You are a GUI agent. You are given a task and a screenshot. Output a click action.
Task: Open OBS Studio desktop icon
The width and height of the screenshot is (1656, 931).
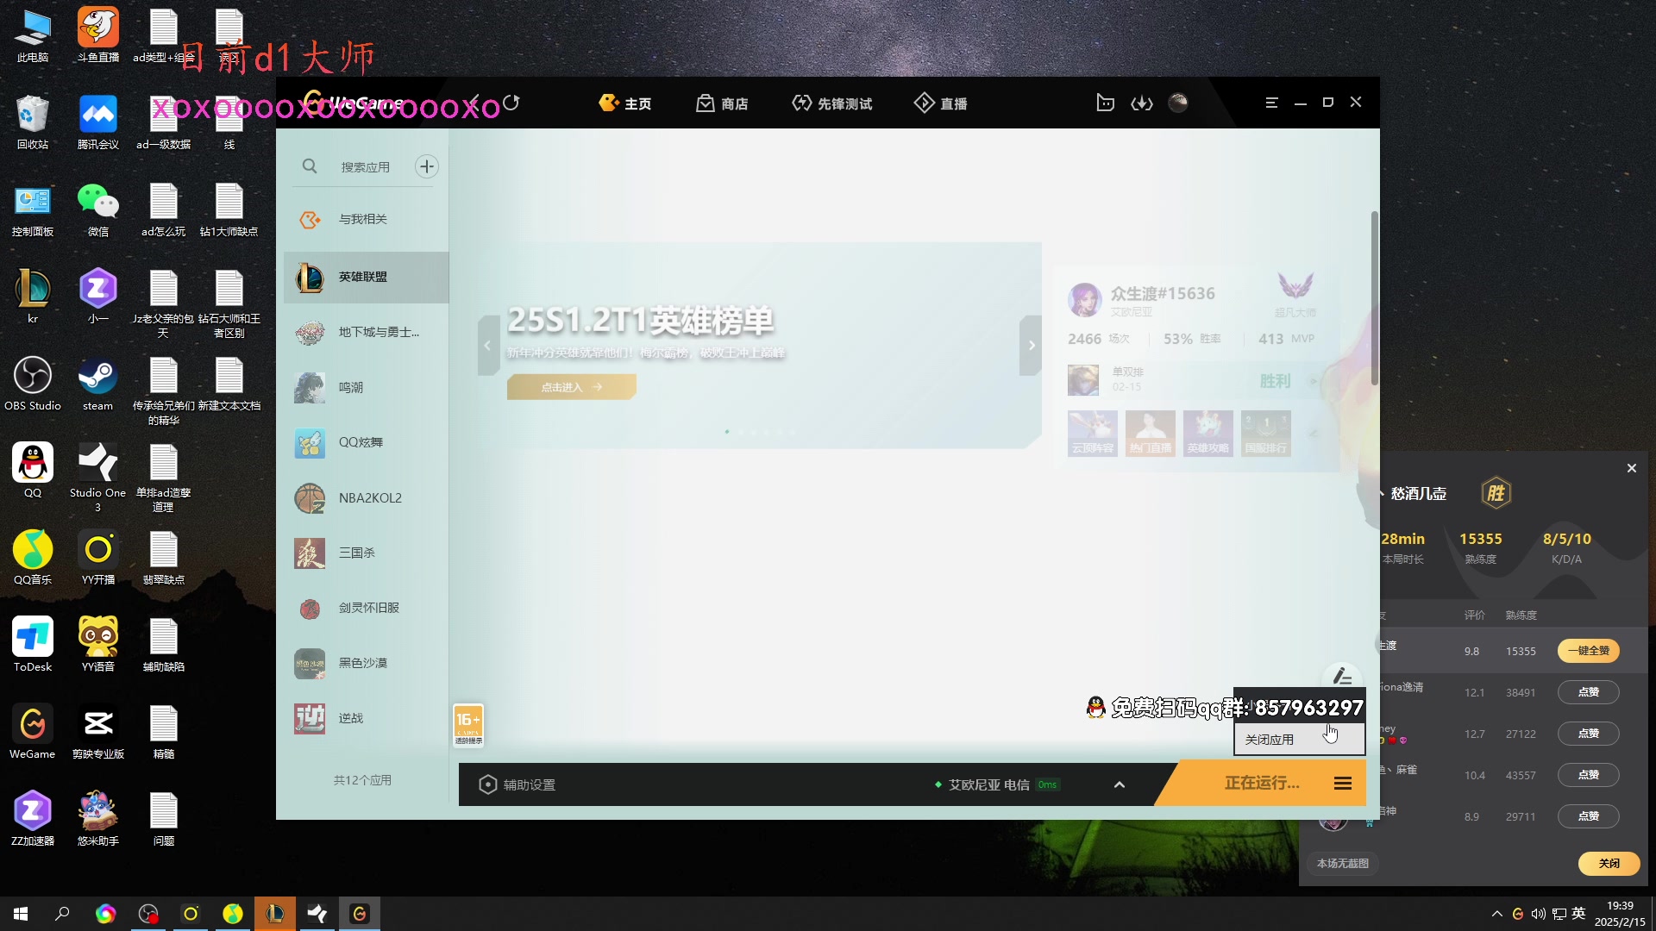pos(33,384)
